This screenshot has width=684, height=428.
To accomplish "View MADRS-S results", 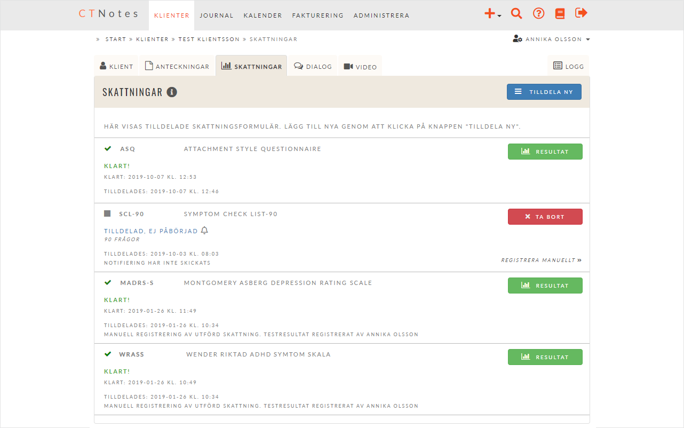I will pos(545,286).
